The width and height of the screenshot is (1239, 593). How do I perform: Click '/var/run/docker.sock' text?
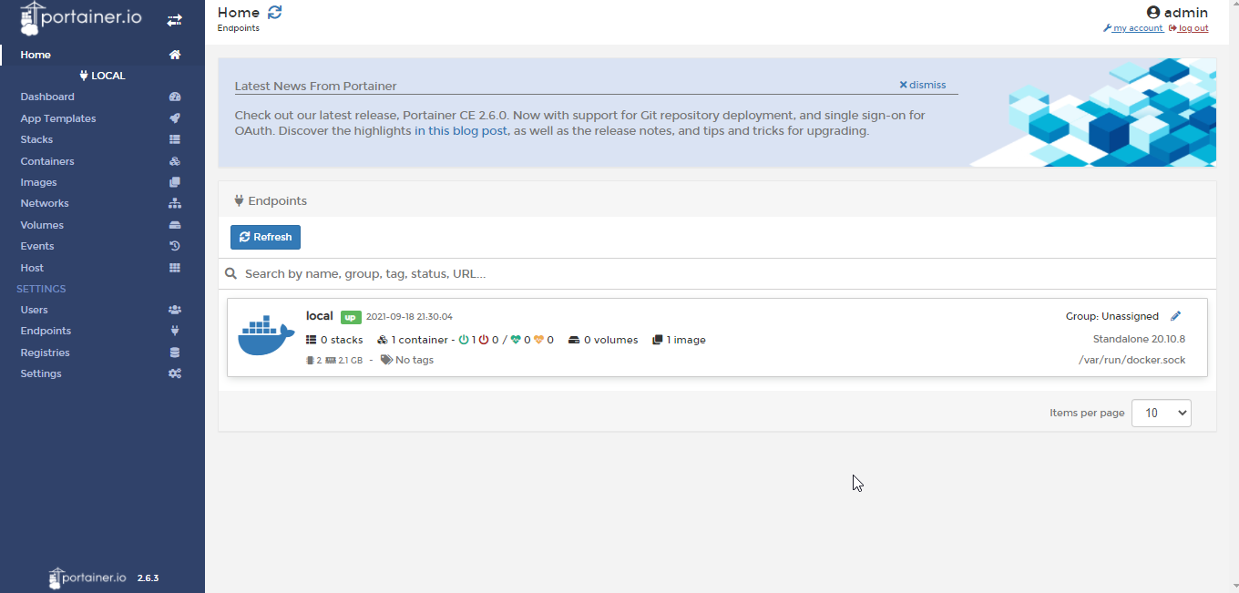tap(1132, 360)
